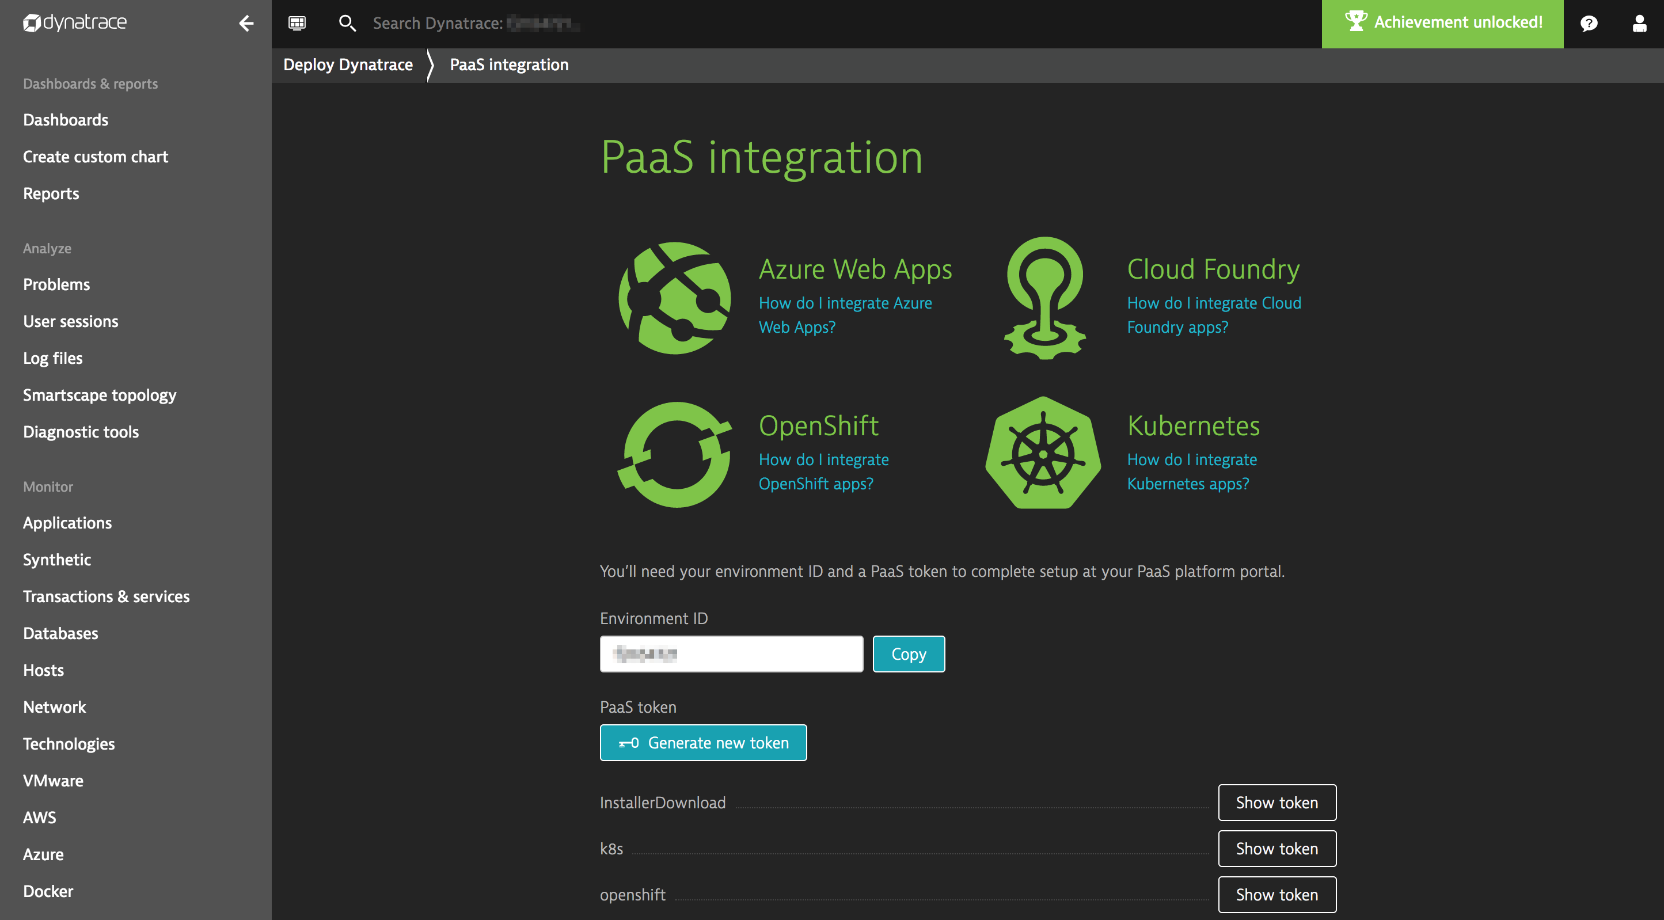Generate new token
Image resolution: width=1664 pixels, height=920 pixels.
pyautogui.click(x=703, y=742)
